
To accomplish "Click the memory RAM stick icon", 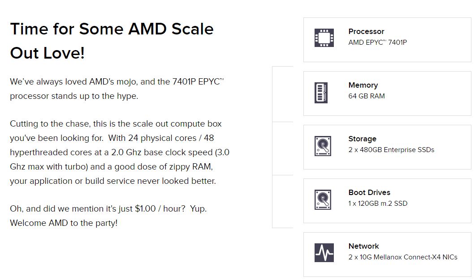I will pos(321,93).
